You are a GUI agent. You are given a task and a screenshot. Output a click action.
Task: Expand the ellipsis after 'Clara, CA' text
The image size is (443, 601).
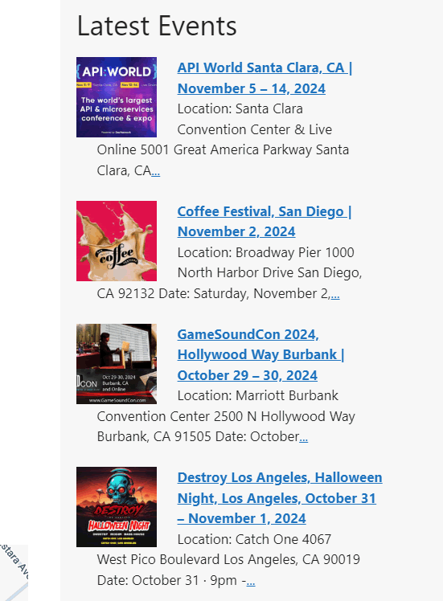click(156, 171)
